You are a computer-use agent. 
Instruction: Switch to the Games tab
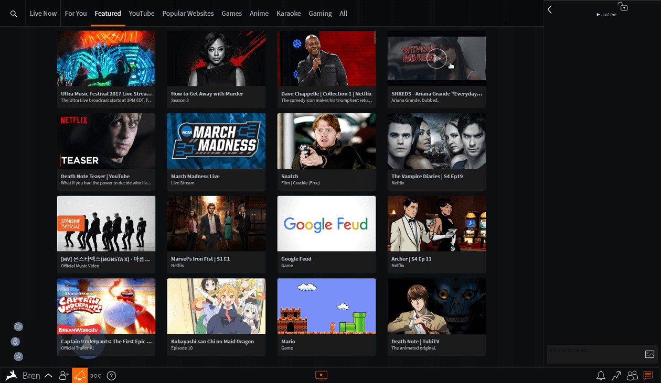232,14
